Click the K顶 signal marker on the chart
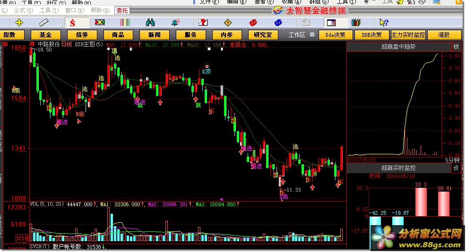466x252 pixels. pyautogui.click(x=206, y=72)
